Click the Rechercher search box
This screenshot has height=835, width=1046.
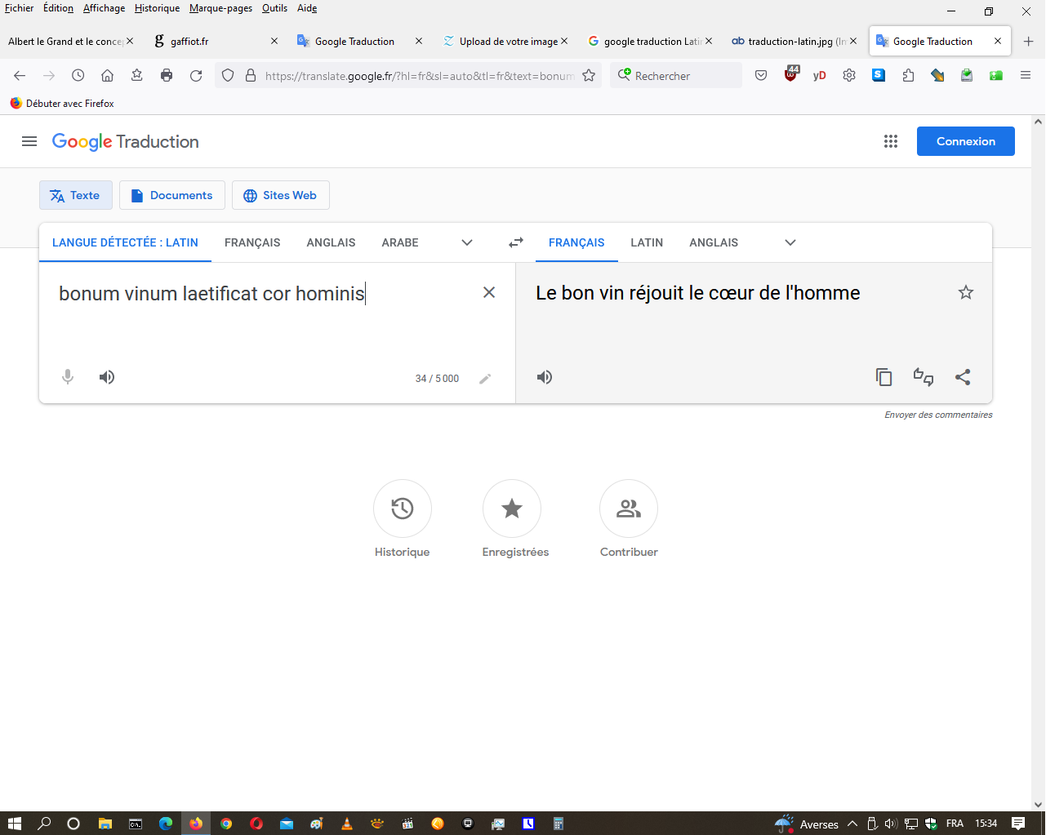pyautogui.click(x=676, y=76)
